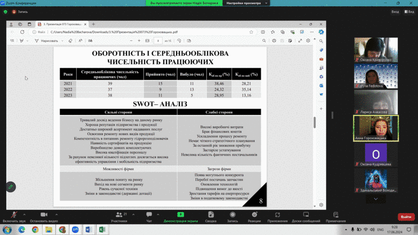Open the Вид view layout menu
The width and height of the screenshot is (418, 235).
point(396,11)
